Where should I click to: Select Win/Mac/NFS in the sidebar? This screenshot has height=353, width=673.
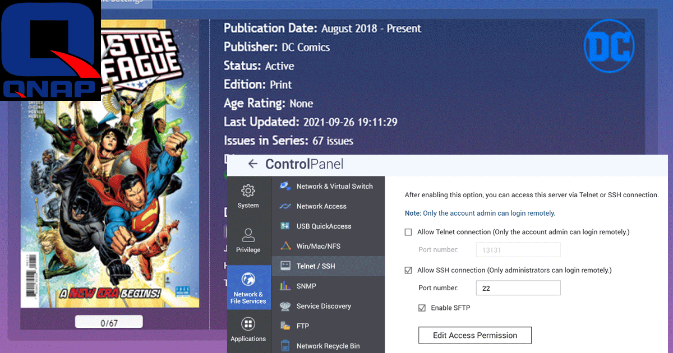(318, 246)
